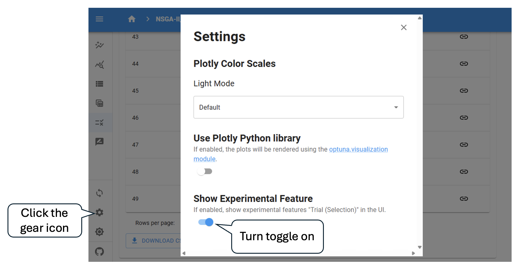Open the trial table sidebar icon

click(99, 103)
